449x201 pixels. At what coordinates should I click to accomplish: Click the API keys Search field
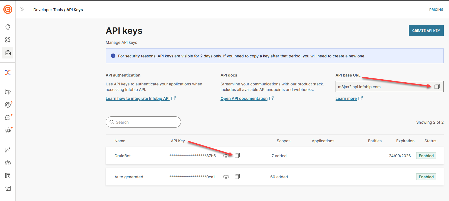(x=143, y=122)
